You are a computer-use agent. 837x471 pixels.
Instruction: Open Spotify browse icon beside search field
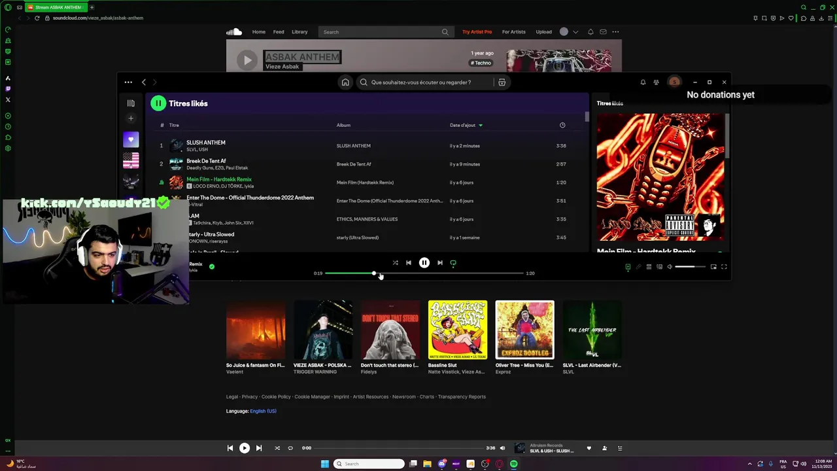(x=502, y=82)
